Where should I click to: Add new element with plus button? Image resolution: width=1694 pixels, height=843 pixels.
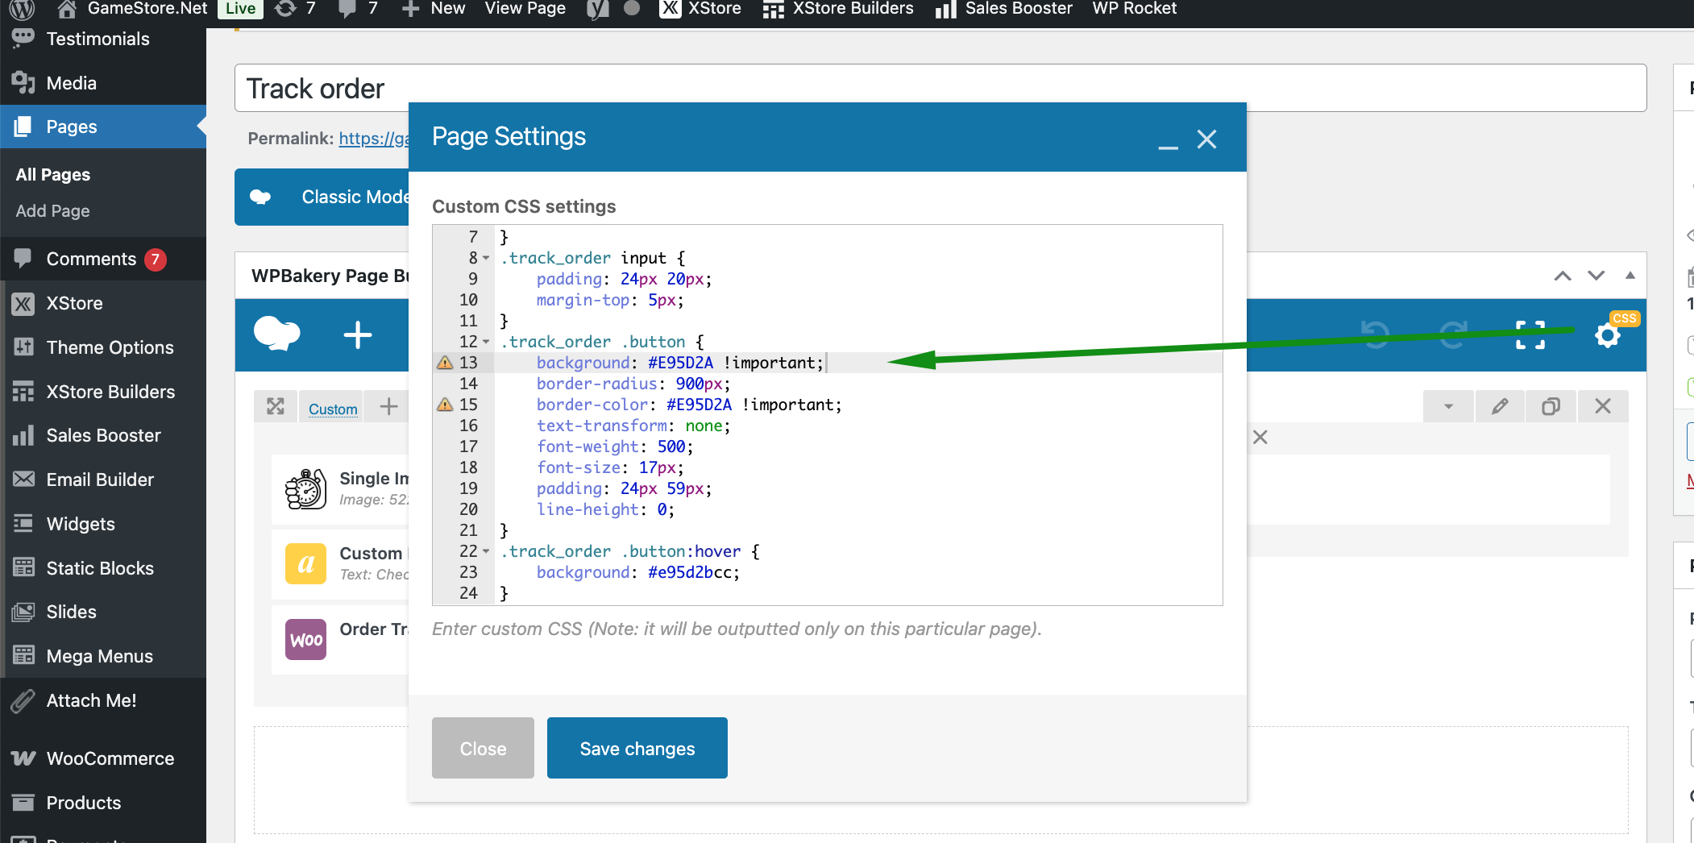[358, 334]
